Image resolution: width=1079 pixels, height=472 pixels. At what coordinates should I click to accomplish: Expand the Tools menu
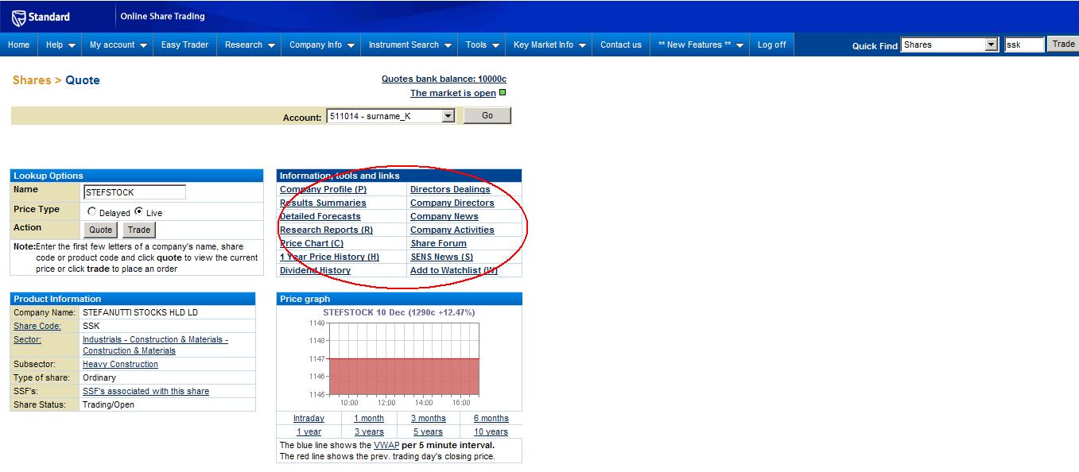point(481,44)
